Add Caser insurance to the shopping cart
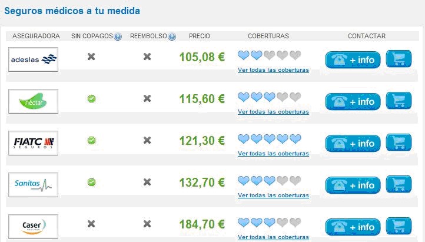 tap(399, 227)
